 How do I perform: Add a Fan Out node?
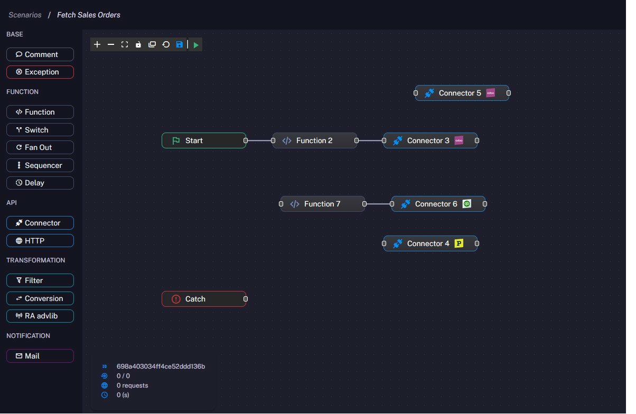(x=40, y=147)
